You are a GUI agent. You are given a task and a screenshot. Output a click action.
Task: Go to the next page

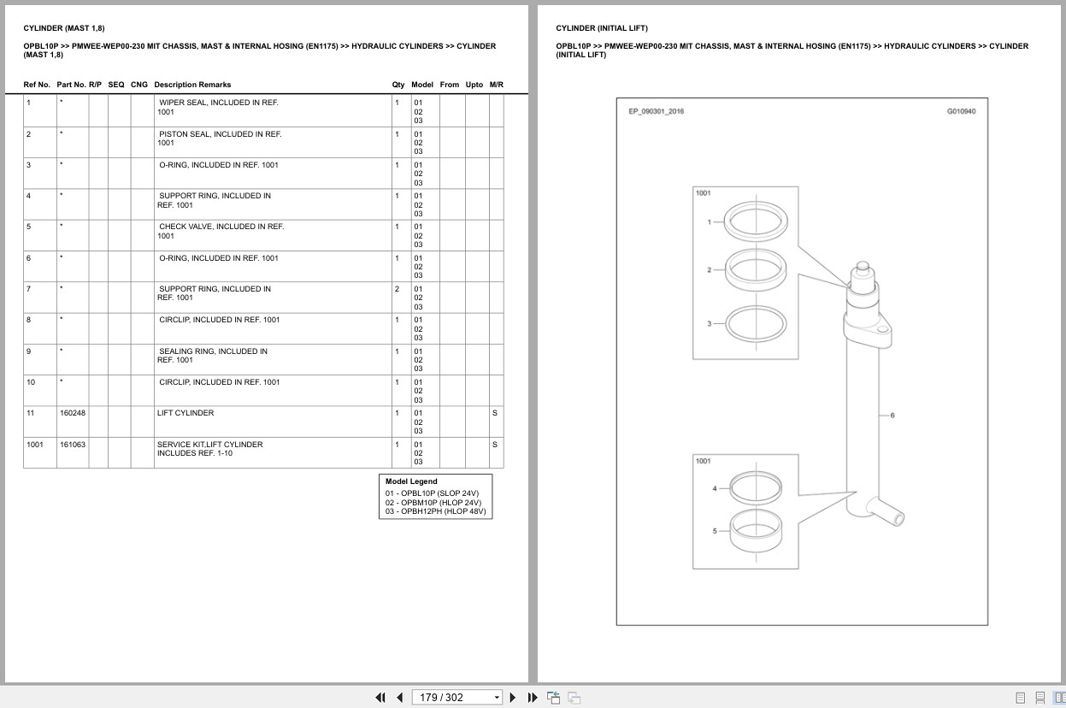pyautogui.click(x=513, y=698)
